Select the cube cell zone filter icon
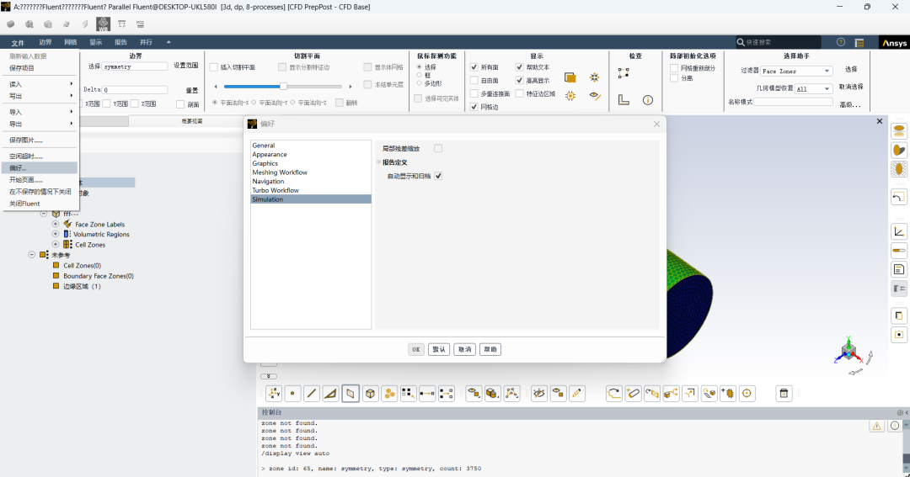 (370, 394)
